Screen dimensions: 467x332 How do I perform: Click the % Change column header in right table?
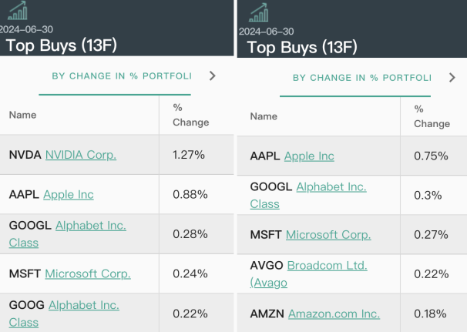[x=432, y=116]
